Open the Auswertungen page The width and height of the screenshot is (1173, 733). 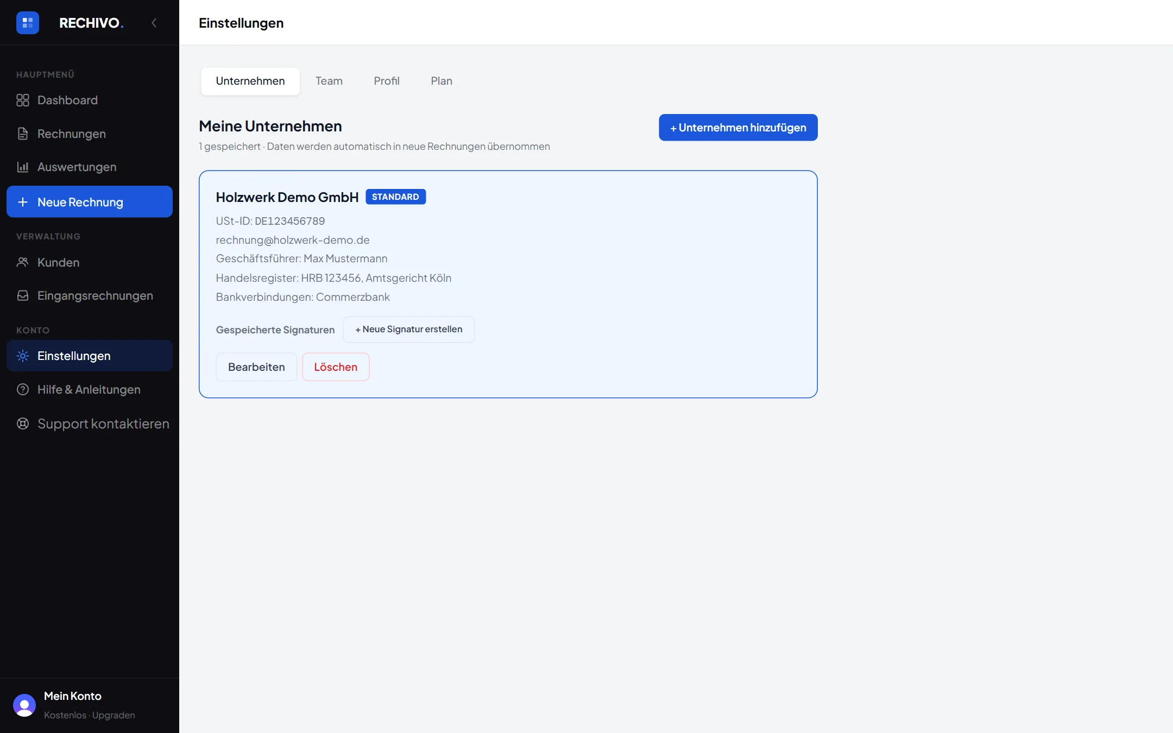[90, 167]
